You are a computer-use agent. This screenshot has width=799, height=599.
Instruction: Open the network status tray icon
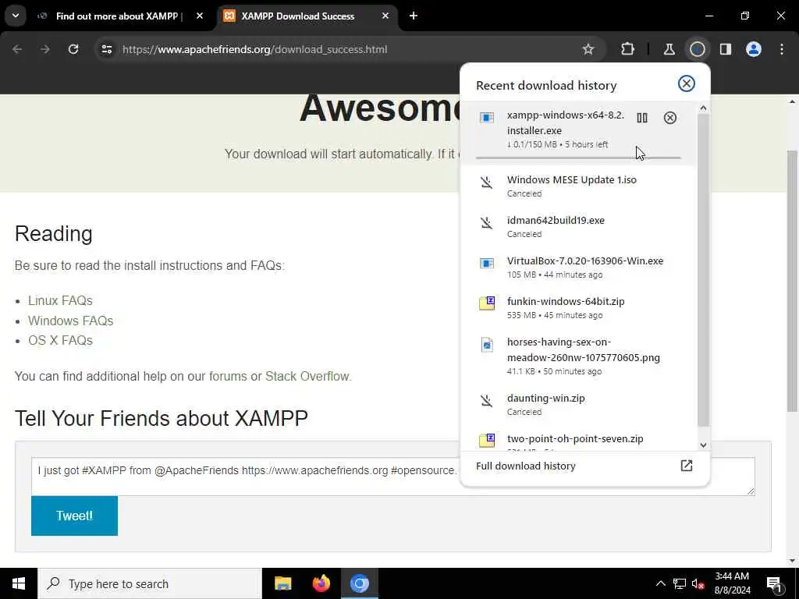(680, 583)
